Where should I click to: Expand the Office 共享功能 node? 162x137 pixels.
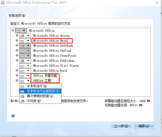click(17, 76)
